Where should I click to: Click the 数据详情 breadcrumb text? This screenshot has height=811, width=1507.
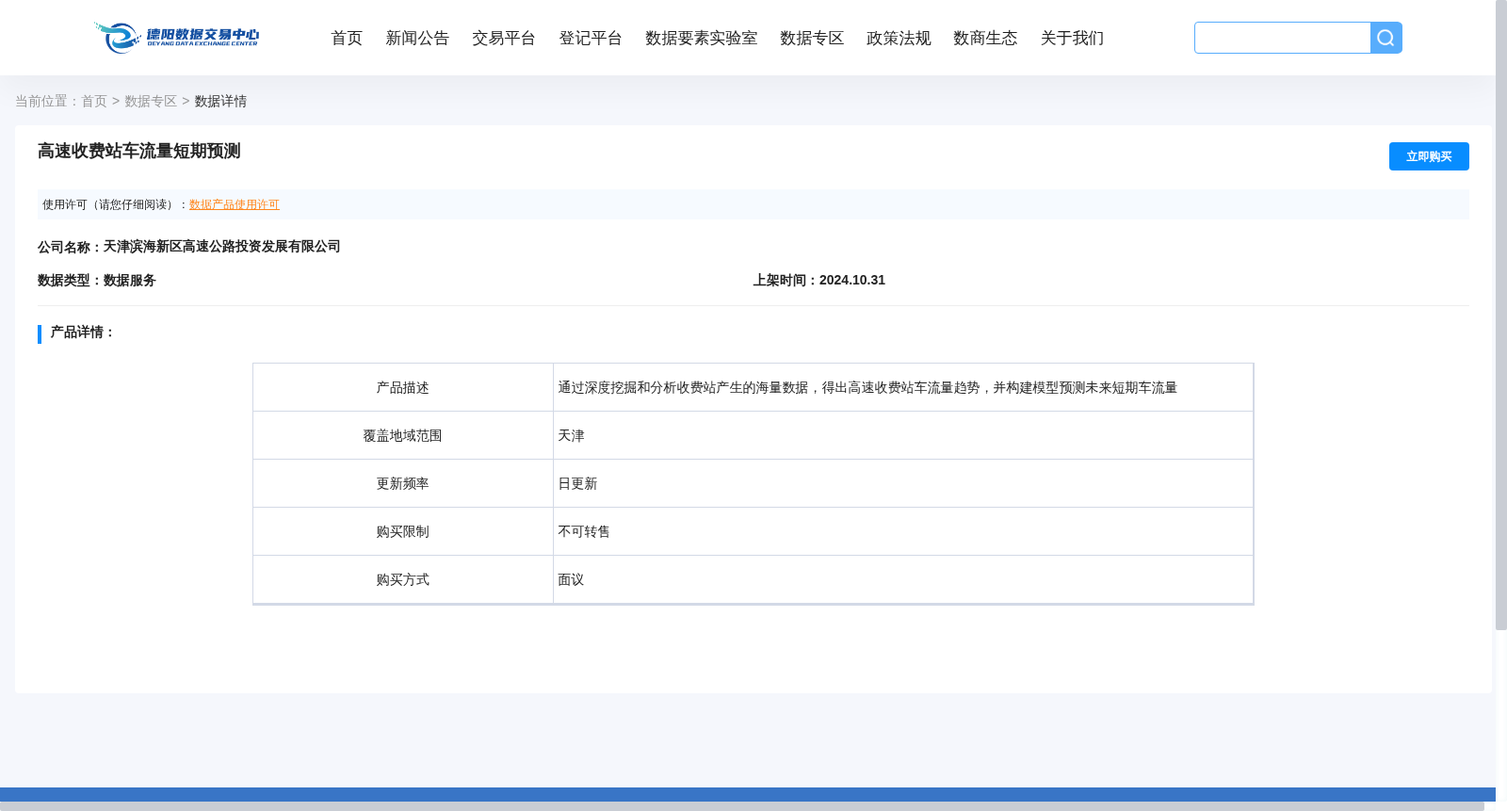click(220, 101)
